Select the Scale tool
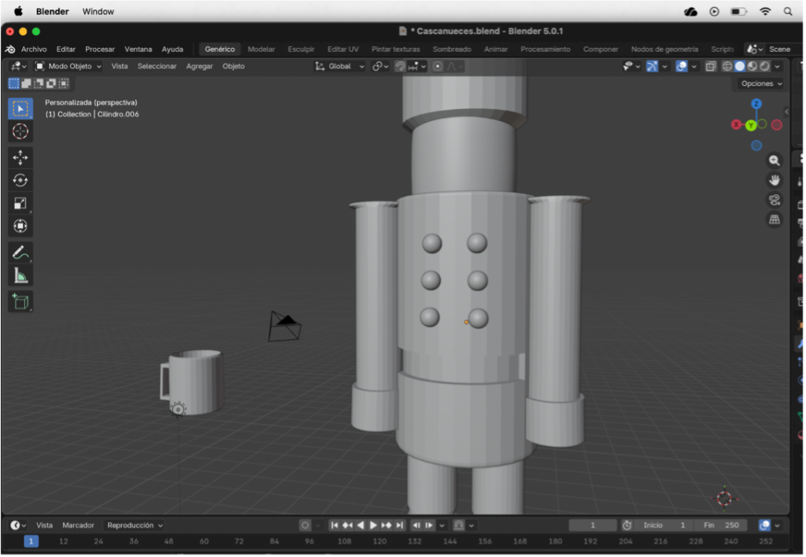The height and width of the screenshot is (557, 806). pos(20,204)
